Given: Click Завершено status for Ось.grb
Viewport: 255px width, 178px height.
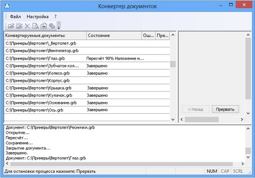Looking at the screenshot, I should (97, 110).
